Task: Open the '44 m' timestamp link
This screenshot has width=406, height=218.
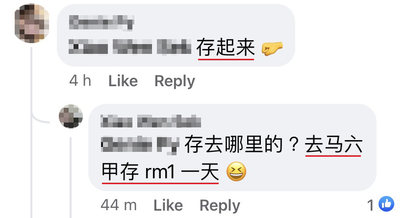Action: [119, 205]
